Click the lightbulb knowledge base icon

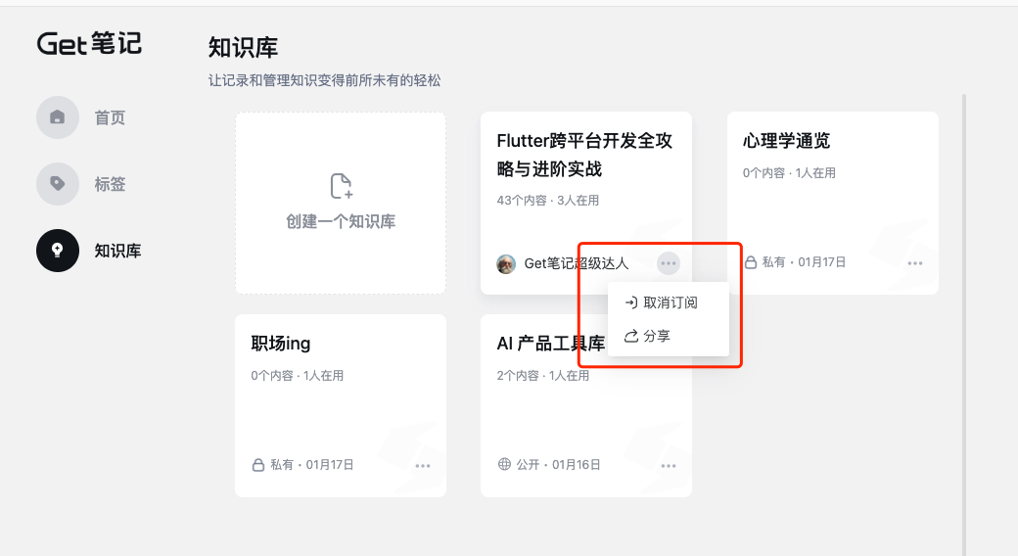[58, 251]
